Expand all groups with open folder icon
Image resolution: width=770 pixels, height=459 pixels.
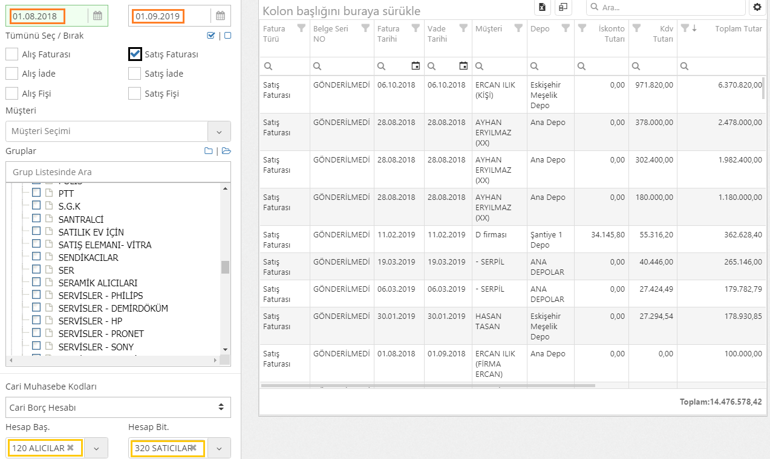(226, 151)
